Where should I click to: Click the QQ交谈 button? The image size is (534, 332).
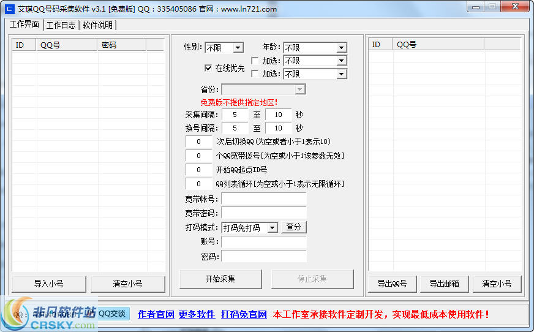click(113, 314)
